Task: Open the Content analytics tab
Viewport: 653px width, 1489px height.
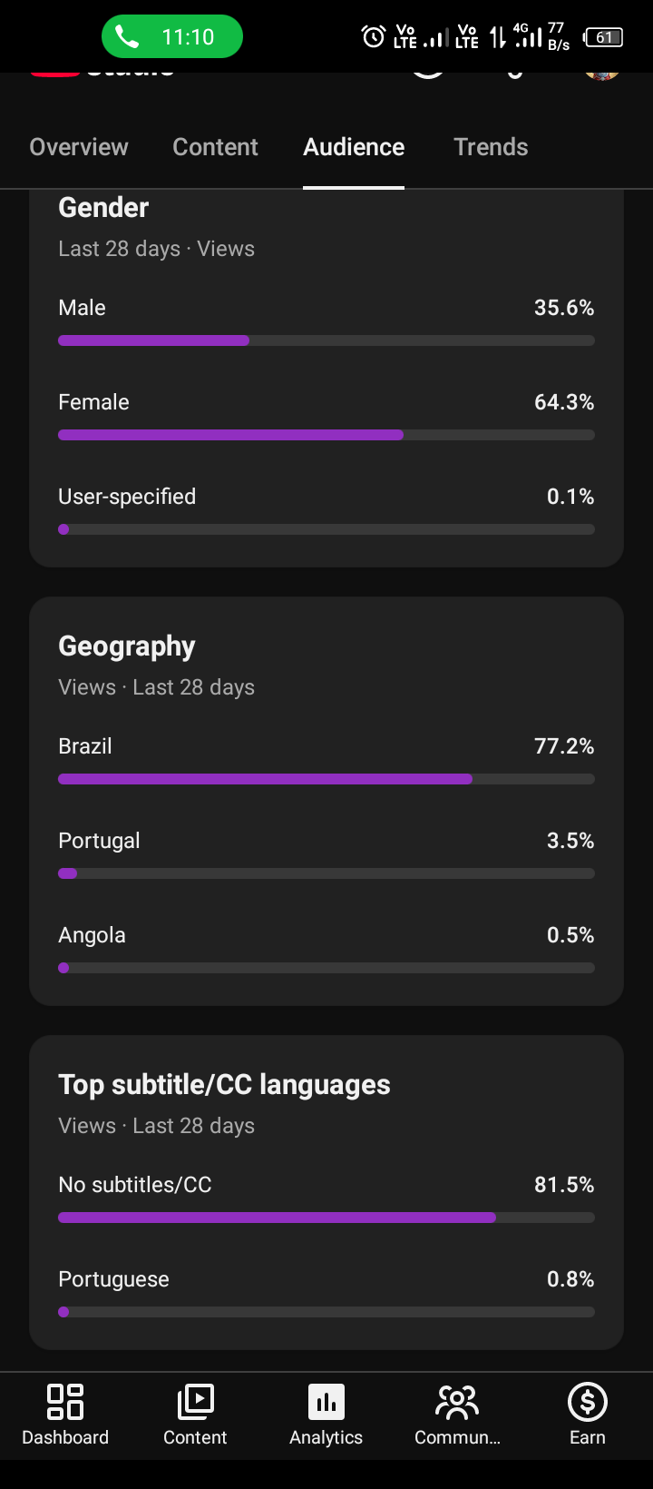Action: 215,147
